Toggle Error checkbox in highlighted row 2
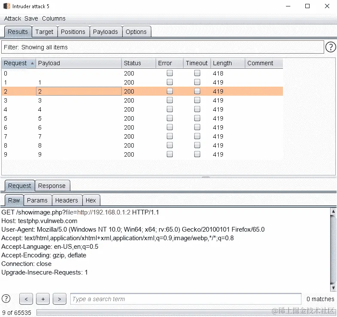337x317 pixels. click(170, 91)
